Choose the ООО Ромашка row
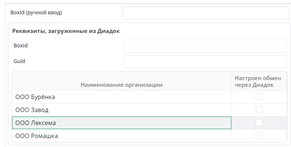This screenshot has width=291, height=147. [x=122, y=135]
